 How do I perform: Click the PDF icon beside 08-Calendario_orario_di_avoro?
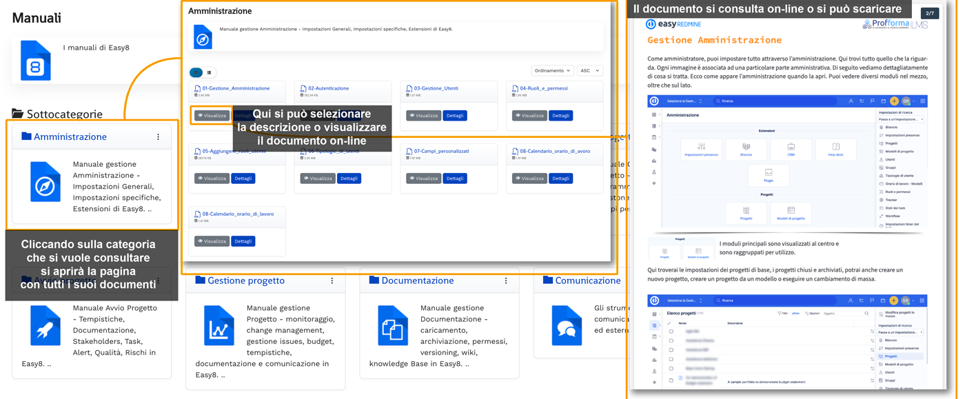pyautogui.click(x=515, y=152)
